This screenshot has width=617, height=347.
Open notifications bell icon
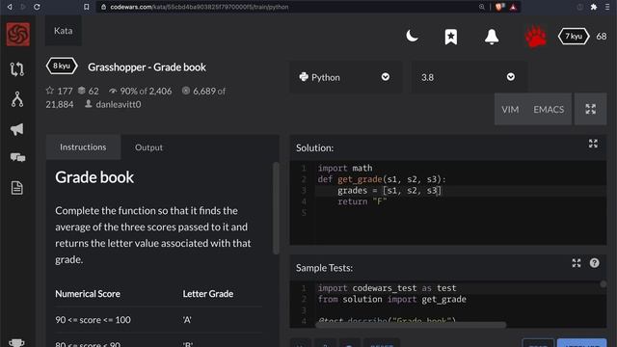pos(492,37)
